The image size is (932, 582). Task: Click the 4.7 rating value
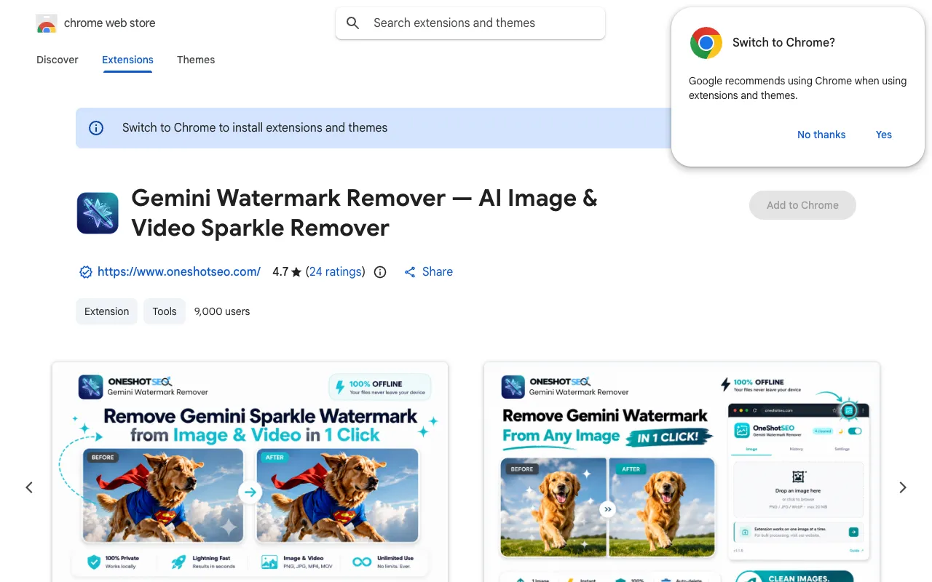pyautogui.click(x=280, y=272)
